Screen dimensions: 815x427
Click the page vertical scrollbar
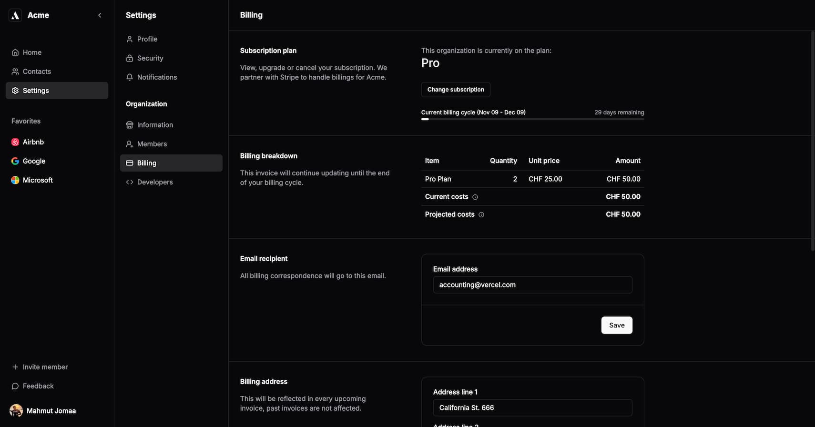813,141
